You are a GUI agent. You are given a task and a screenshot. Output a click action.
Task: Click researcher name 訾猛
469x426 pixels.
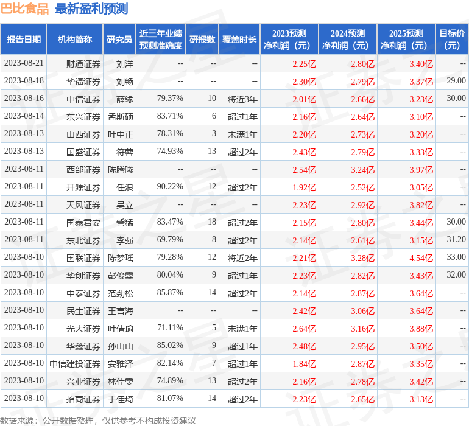125,223
